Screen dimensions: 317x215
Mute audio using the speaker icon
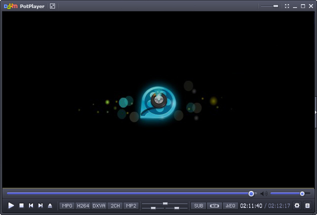coord(263,194)
